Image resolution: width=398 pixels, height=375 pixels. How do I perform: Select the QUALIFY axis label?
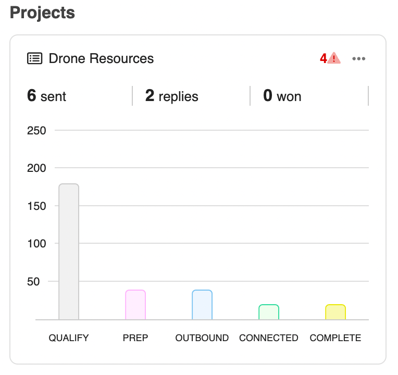69,338
